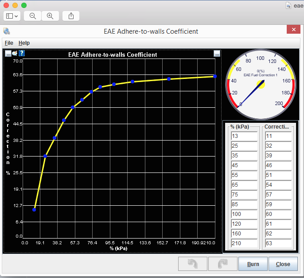Click the last curve point at top-right of graph
The height and width of the screenshot is (278, 304).
tap(215, 76)
